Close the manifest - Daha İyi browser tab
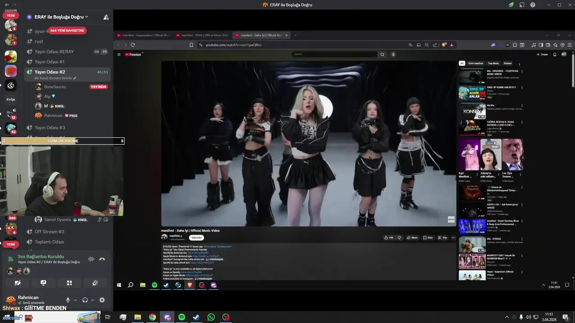The image size is (575, 323). [287, 35]
